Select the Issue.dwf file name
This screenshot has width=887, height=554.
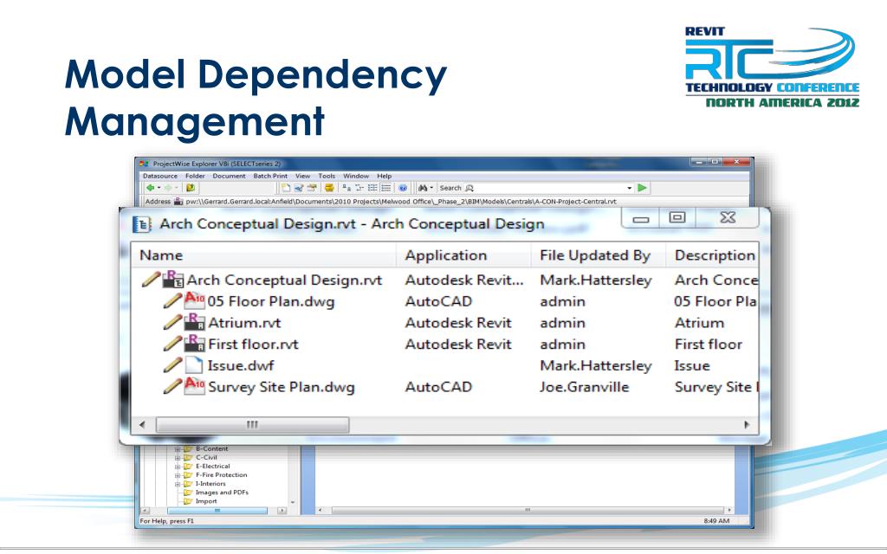(x=241, y=365)
